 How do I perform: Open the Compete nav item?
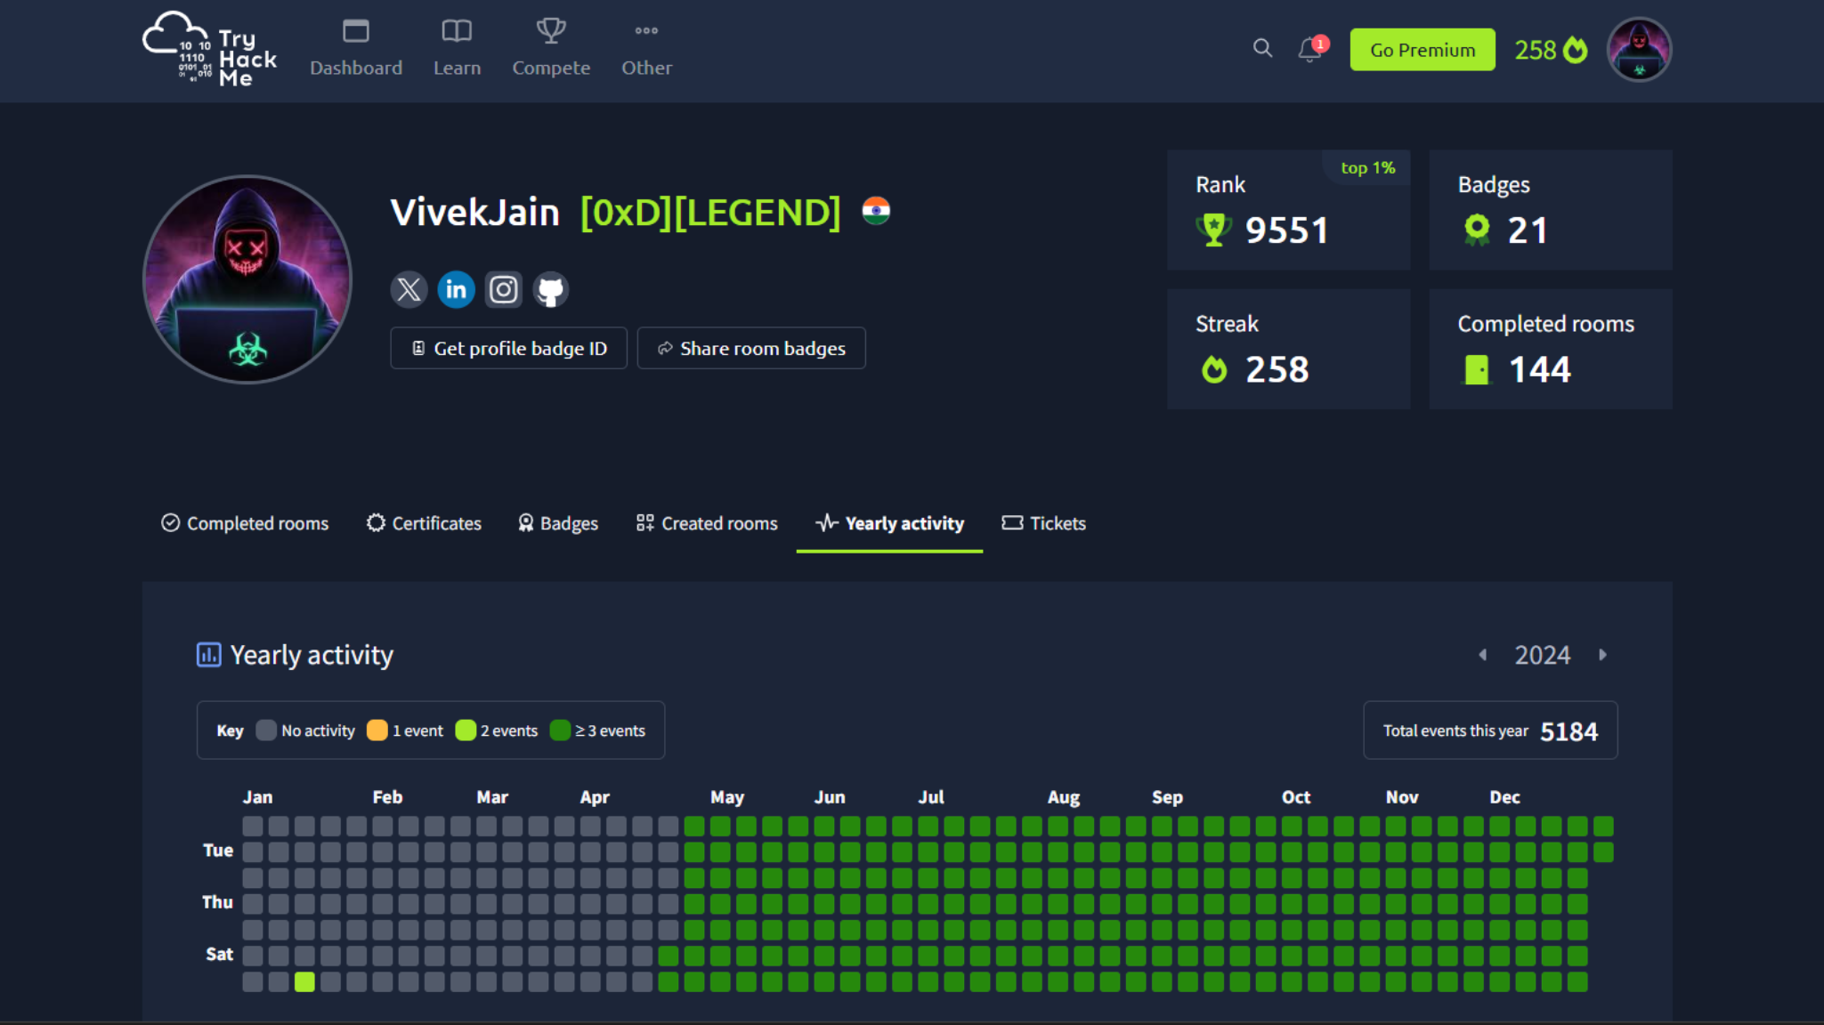pos(551,50)
